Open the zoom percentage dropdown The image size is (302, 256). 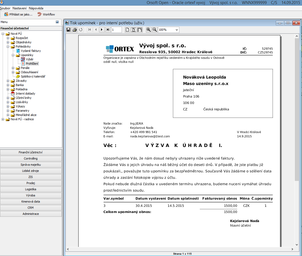[177, 30]
